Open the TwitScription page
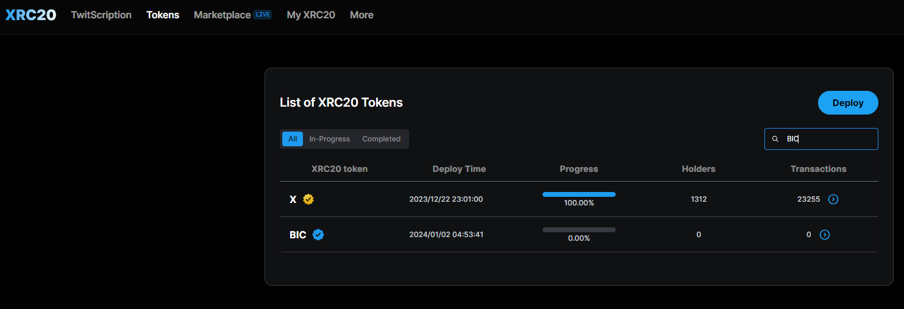Viewport: 904px width, 309px height. coord(101,15)
